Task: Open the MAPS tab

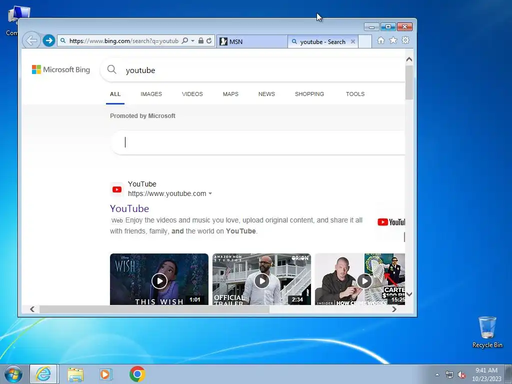Action: click(230, 94)
